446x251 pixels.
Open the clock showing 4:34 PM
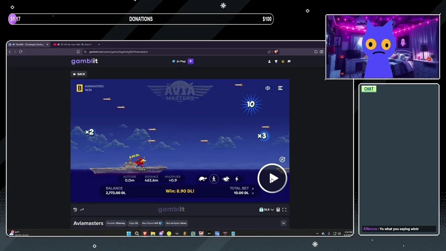pos(348,234)
